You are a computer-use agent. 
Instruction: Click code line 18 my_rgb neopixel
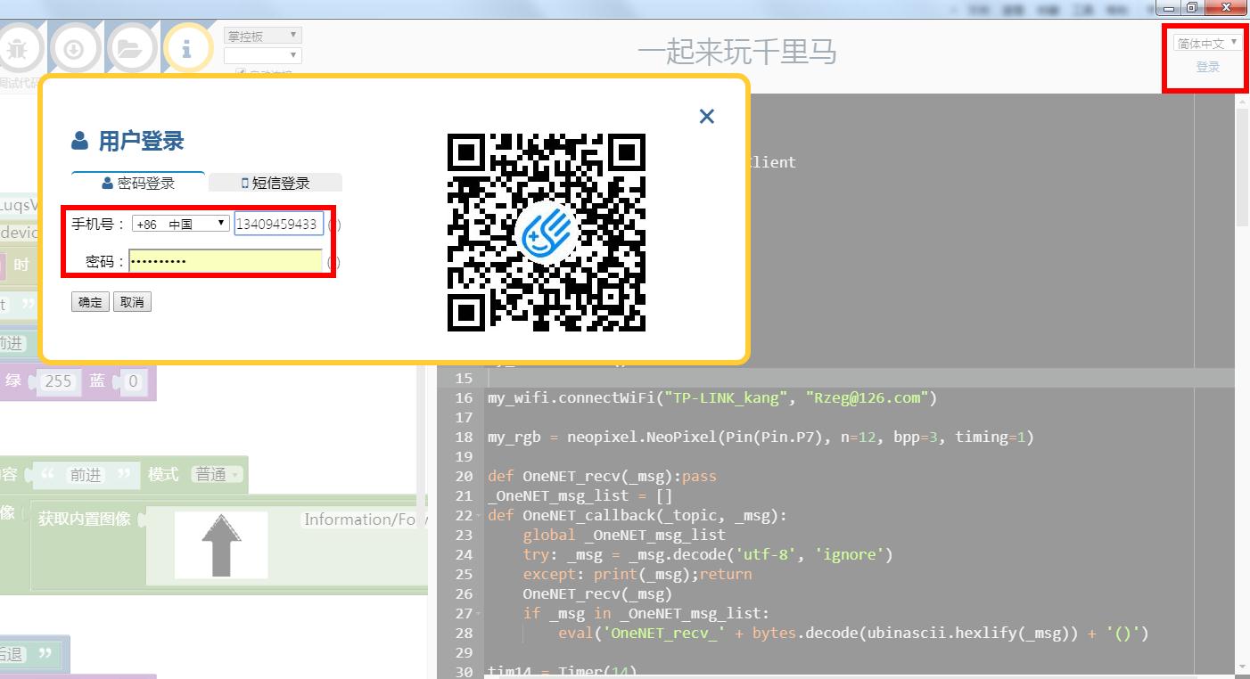click(761, 437)
